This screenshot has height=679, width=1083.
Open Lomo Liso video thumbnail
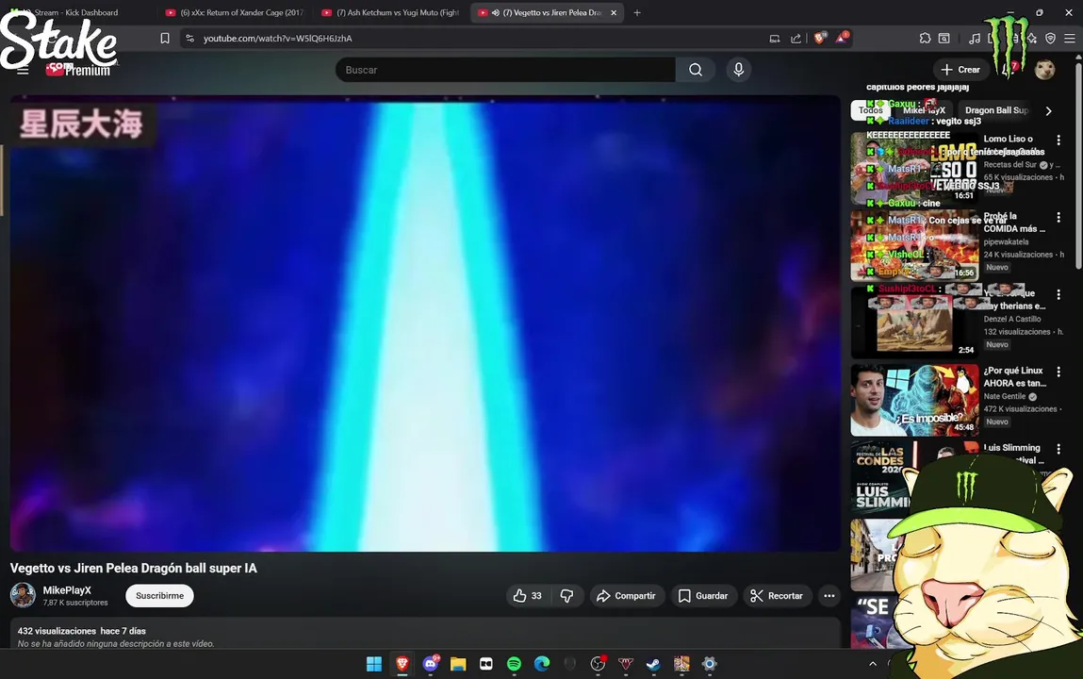[x=914, y=169]
